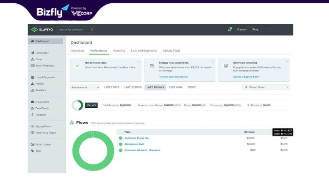Click the Lists & Segments people icon
The width and height of the screenshot is (329, 185).
coord(32,77)
